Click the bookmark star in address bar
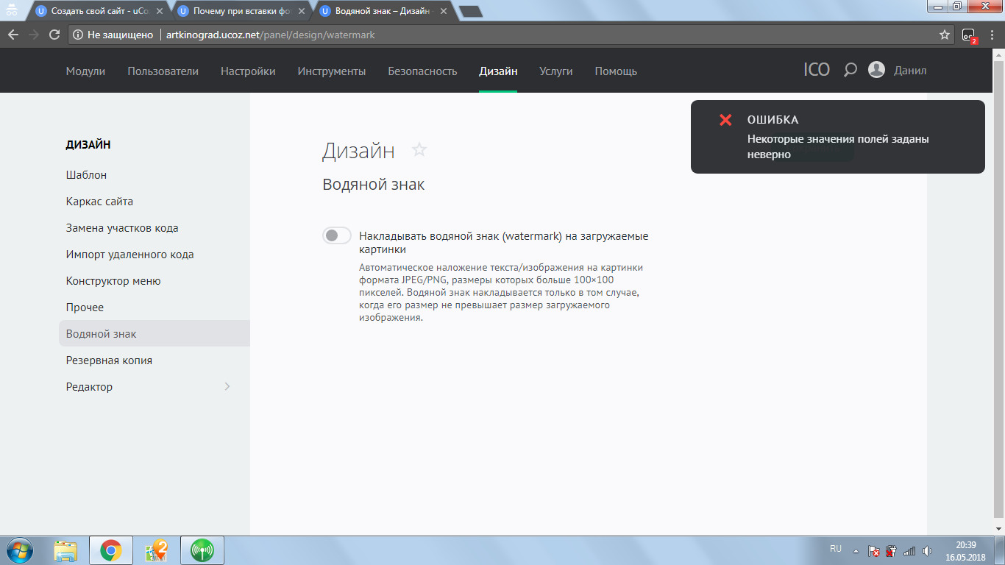The width and height of the screenshot is (1005, 565). (x=945, y=35)
